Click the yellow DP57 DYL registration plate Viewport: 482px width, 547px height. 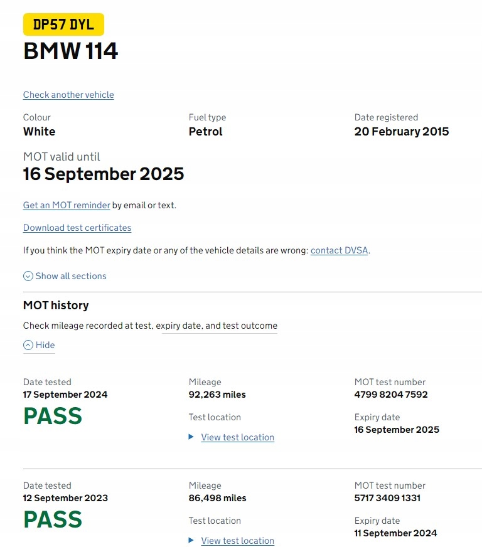point(63,24)
